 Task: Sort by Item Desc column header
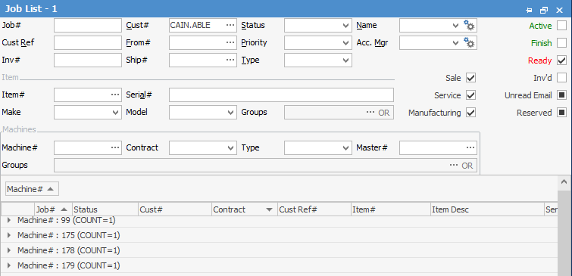[487, 209]
